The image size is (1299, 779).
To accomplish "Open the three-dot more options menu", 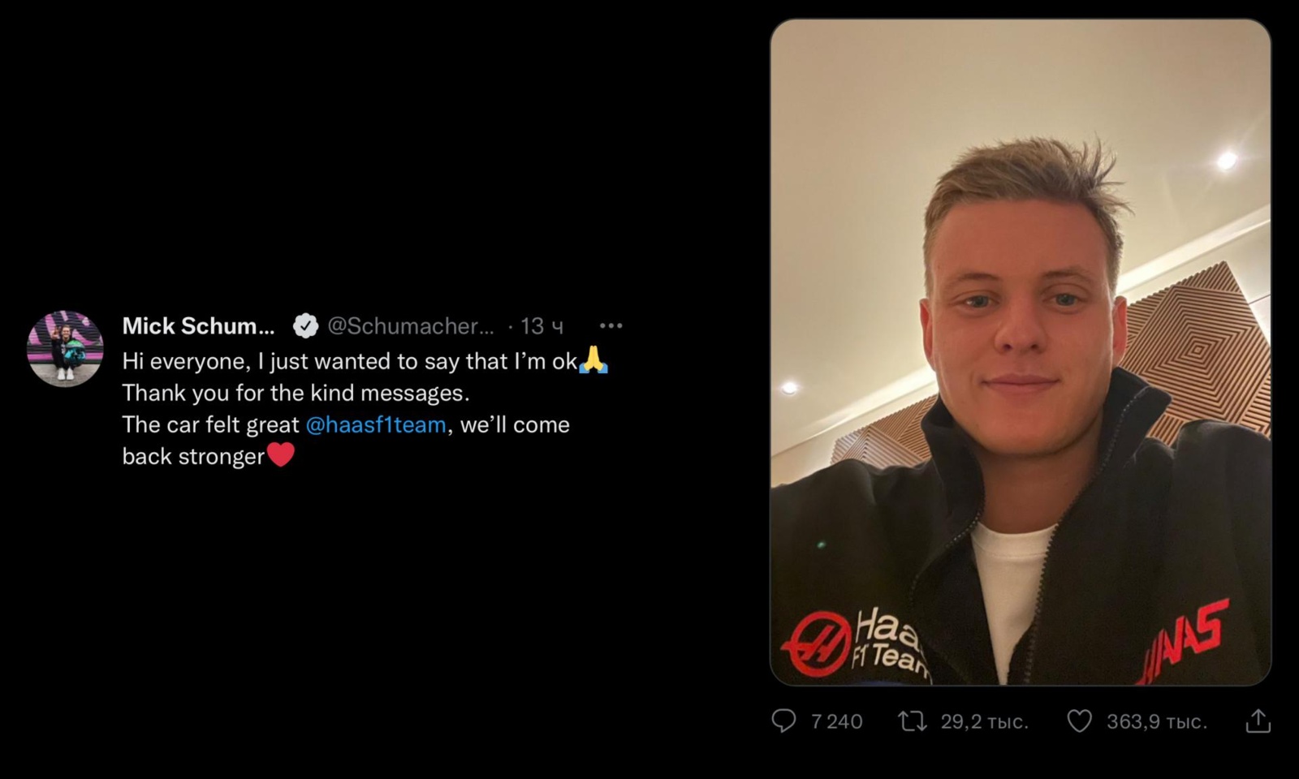I will (611, 326).
